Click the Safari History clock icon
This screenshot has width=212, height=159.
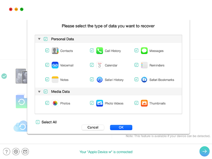click(100, 80)
